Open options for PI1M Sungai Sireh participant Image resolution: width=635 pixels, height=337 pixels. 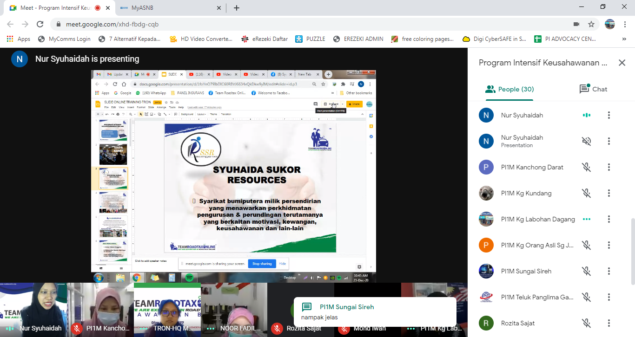click(x=609, y=271)
